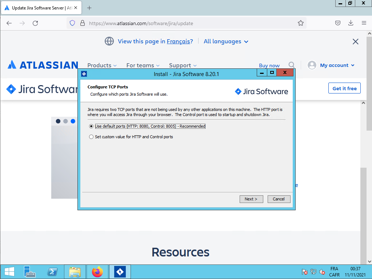372x279 pixels.
Task: Click the Jira installer taskbar icon
Action: 120,272
